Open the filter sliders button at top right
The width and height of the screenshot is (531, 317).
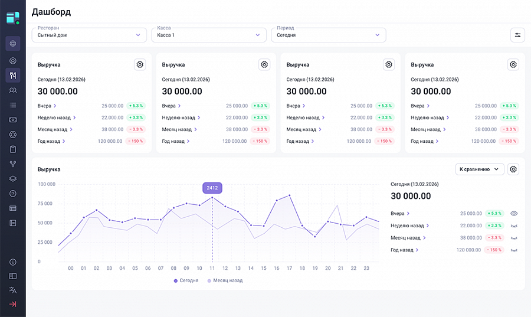(x=517, y=35)
